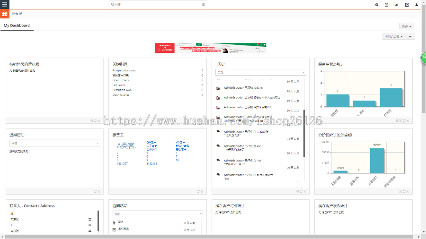Close the 标签云 tag cloud widget

[202, 191]
